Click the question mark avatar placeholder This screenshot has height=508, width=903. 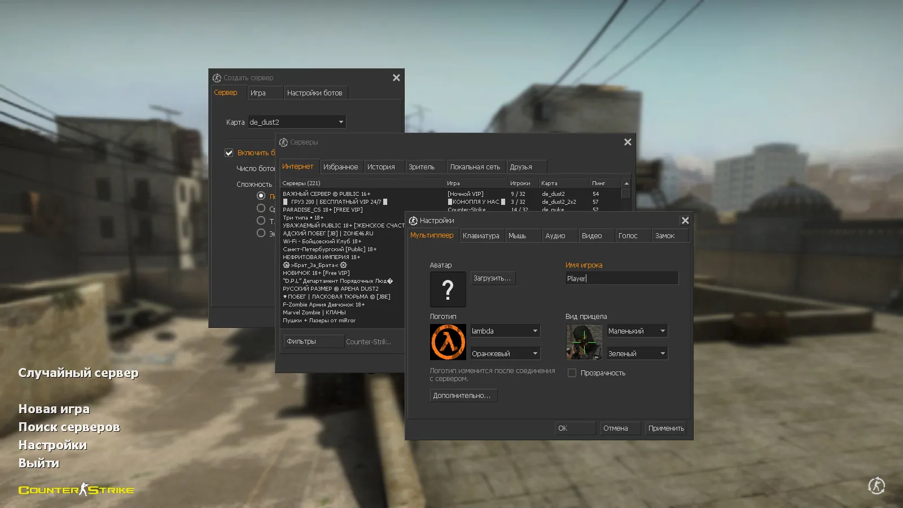click(448, 289)
